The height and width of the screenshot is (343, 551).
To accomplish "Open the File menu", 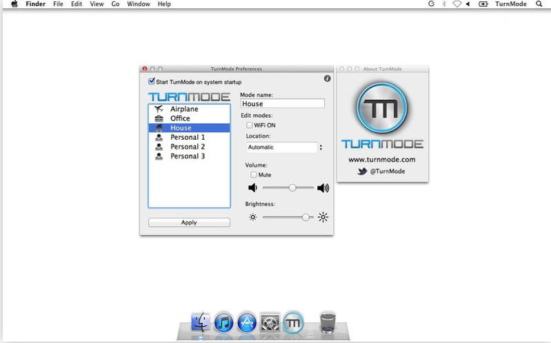I will pyautogui.click(x=59, y=4).
